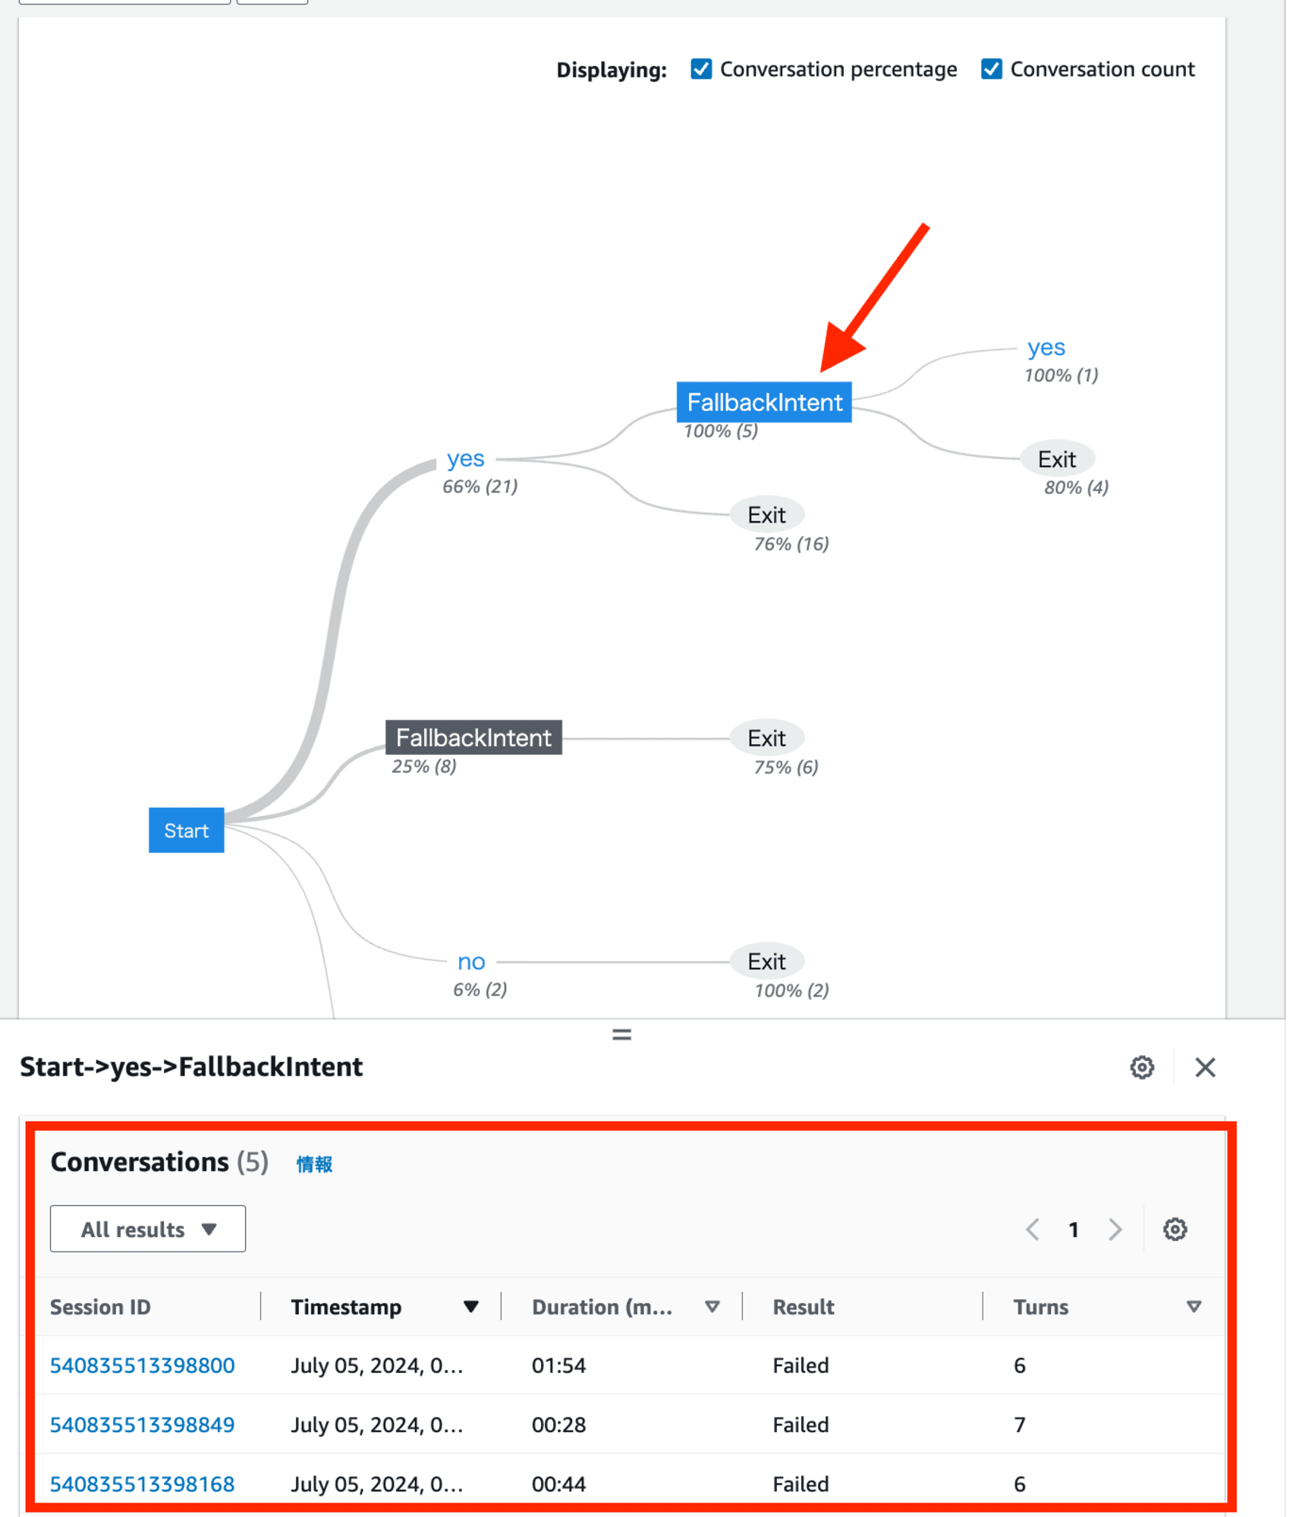
Task: Select the yes node 66% (21)
Action: click(465, 458)
